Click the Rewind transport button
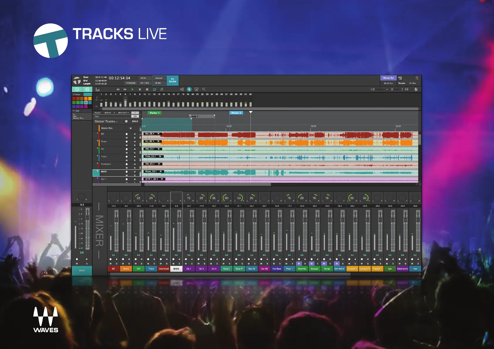Viewport: 494px width, 349px height. pyautogui.click(x=118, y=89)
